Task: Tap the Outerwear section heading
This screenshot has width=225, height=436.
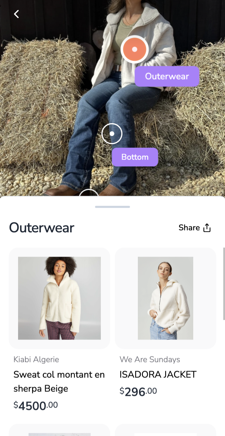Action: point(42,228)
